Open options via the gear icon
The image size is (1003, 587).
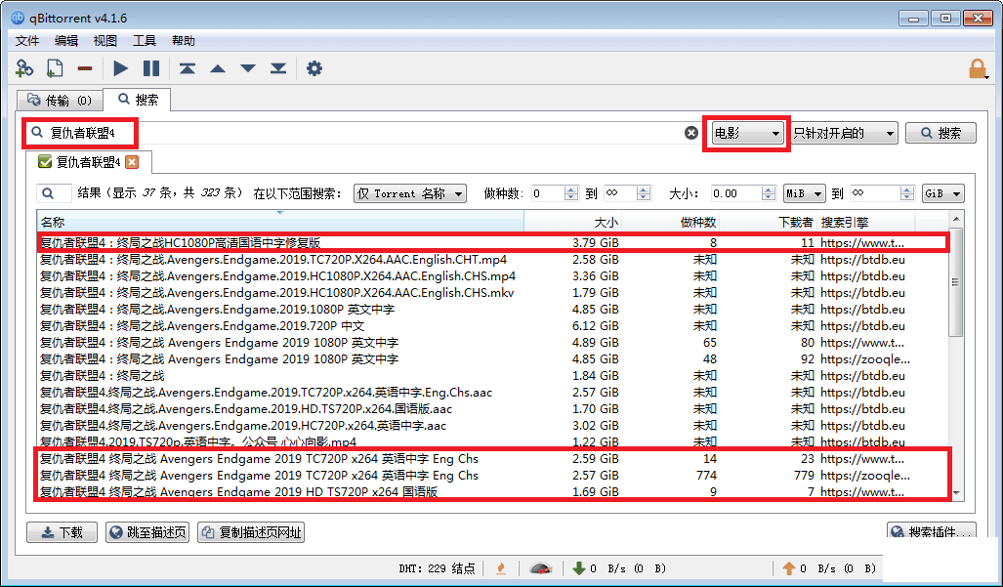tap(314, 68)
